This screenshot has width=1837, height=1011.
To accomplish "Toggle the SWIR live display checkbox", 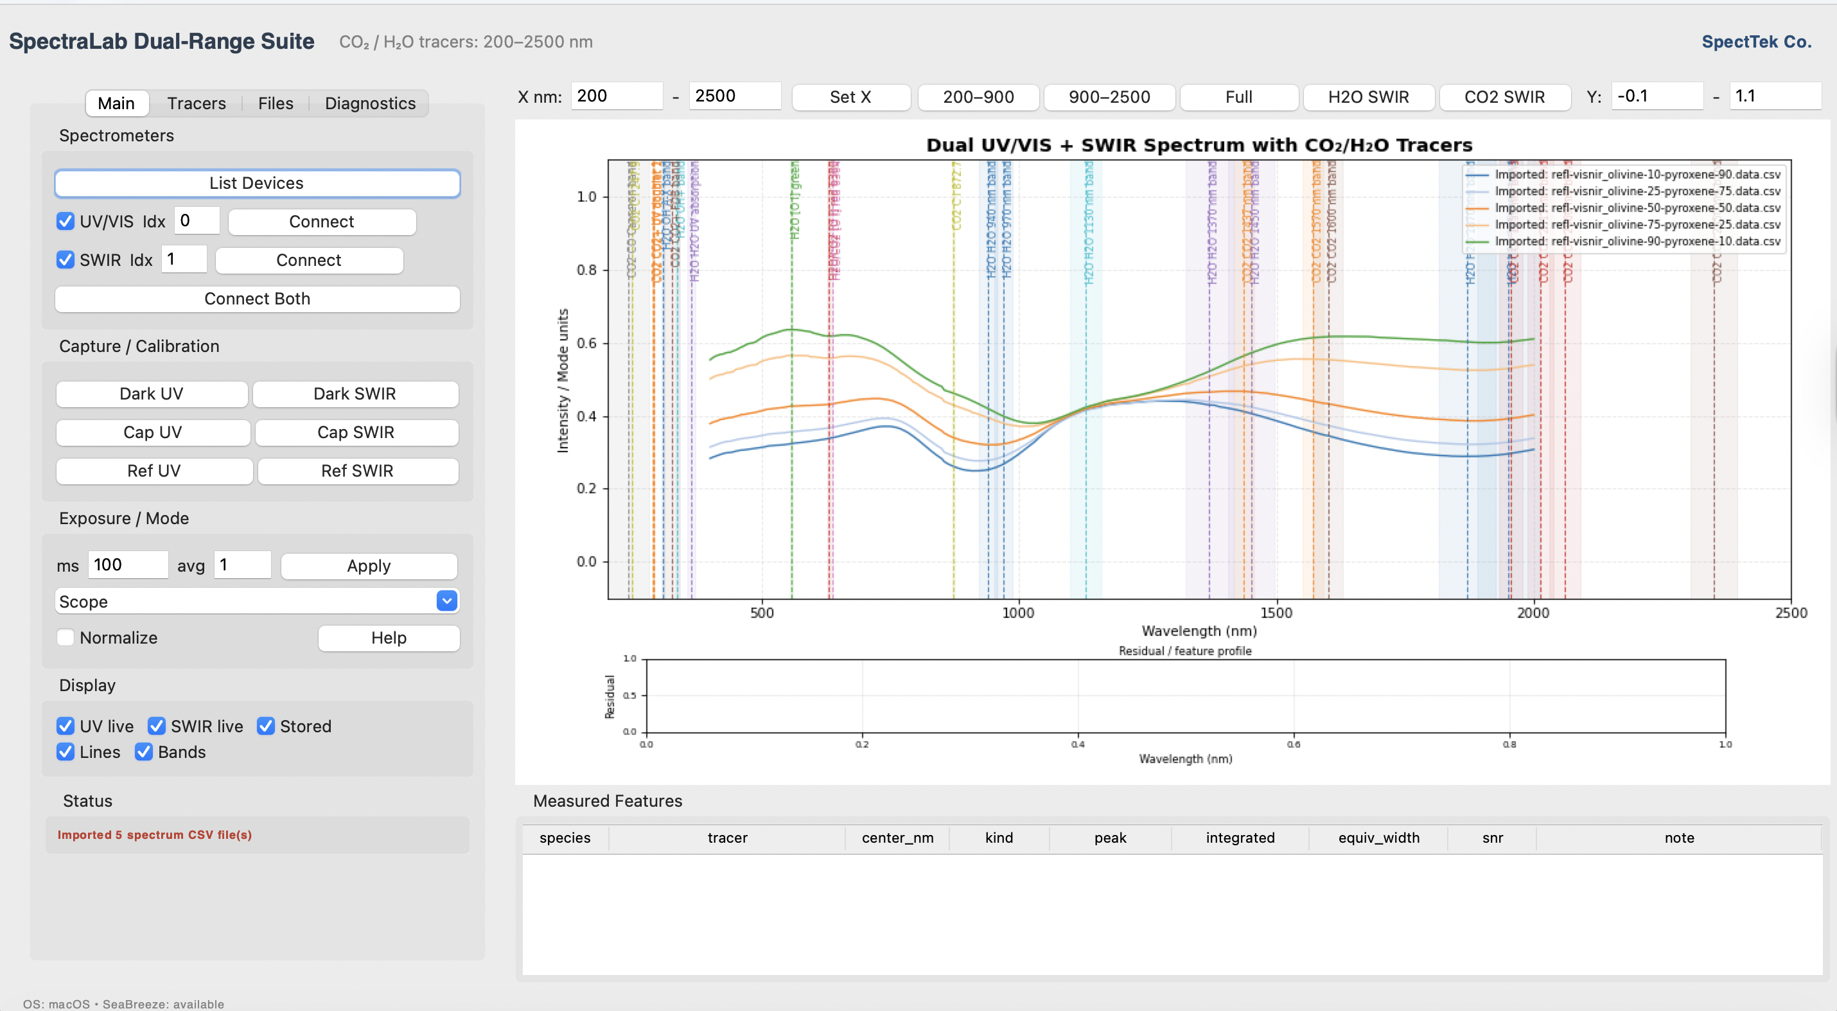I will click(157, 726).
